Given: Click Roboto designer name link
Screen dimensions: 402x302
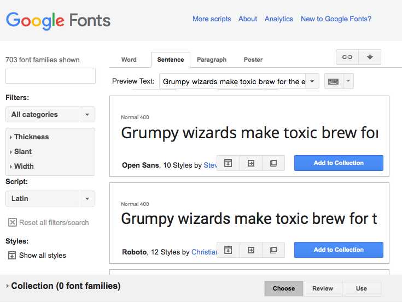Looking at the screenshot, I should tap(204, 252).
